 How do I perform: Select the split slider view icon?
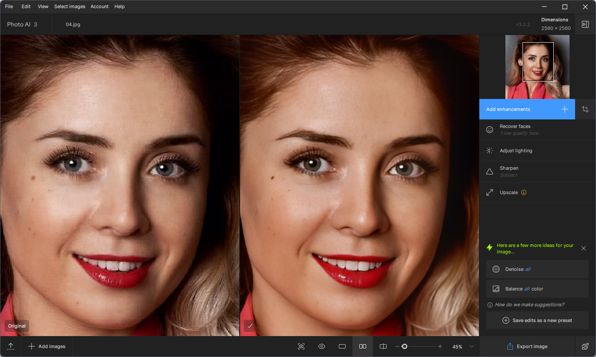click(383, 346)
